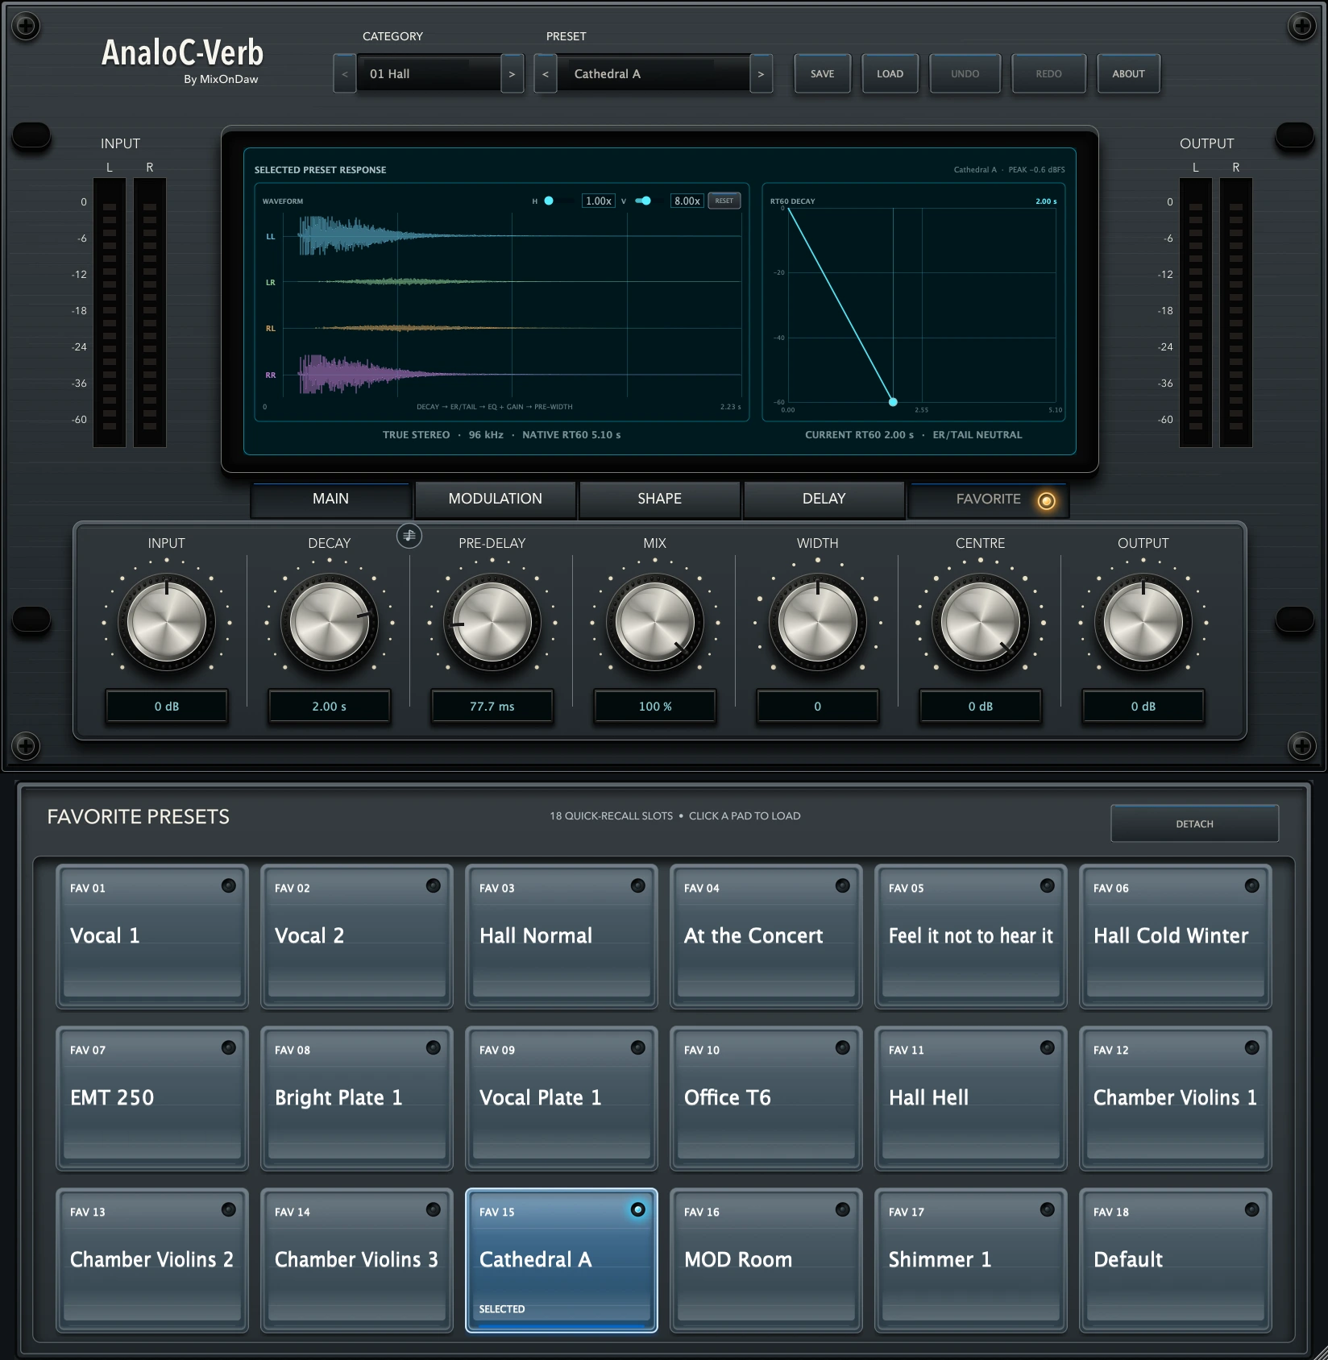The image size is (1328, 1360).
Task: Toggle the FAV 12 Chamber Violins 1 indicator
Action: pos(1252,1047)
